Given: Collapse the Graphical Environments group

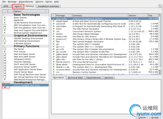Looking at the screenshot, I should pos(4,35).
